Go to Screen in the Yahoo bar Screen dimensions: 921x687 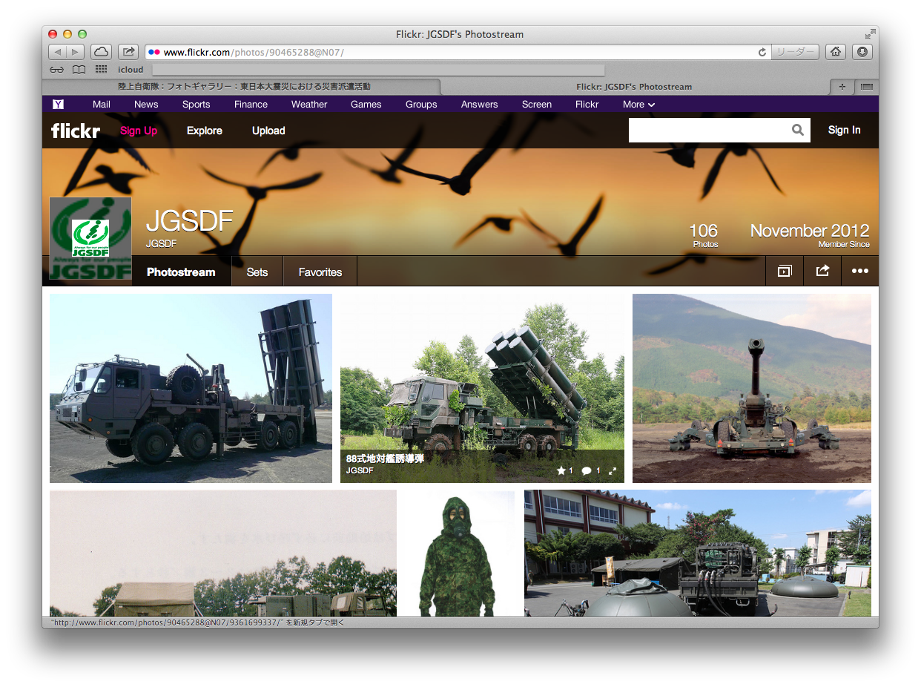537,105
